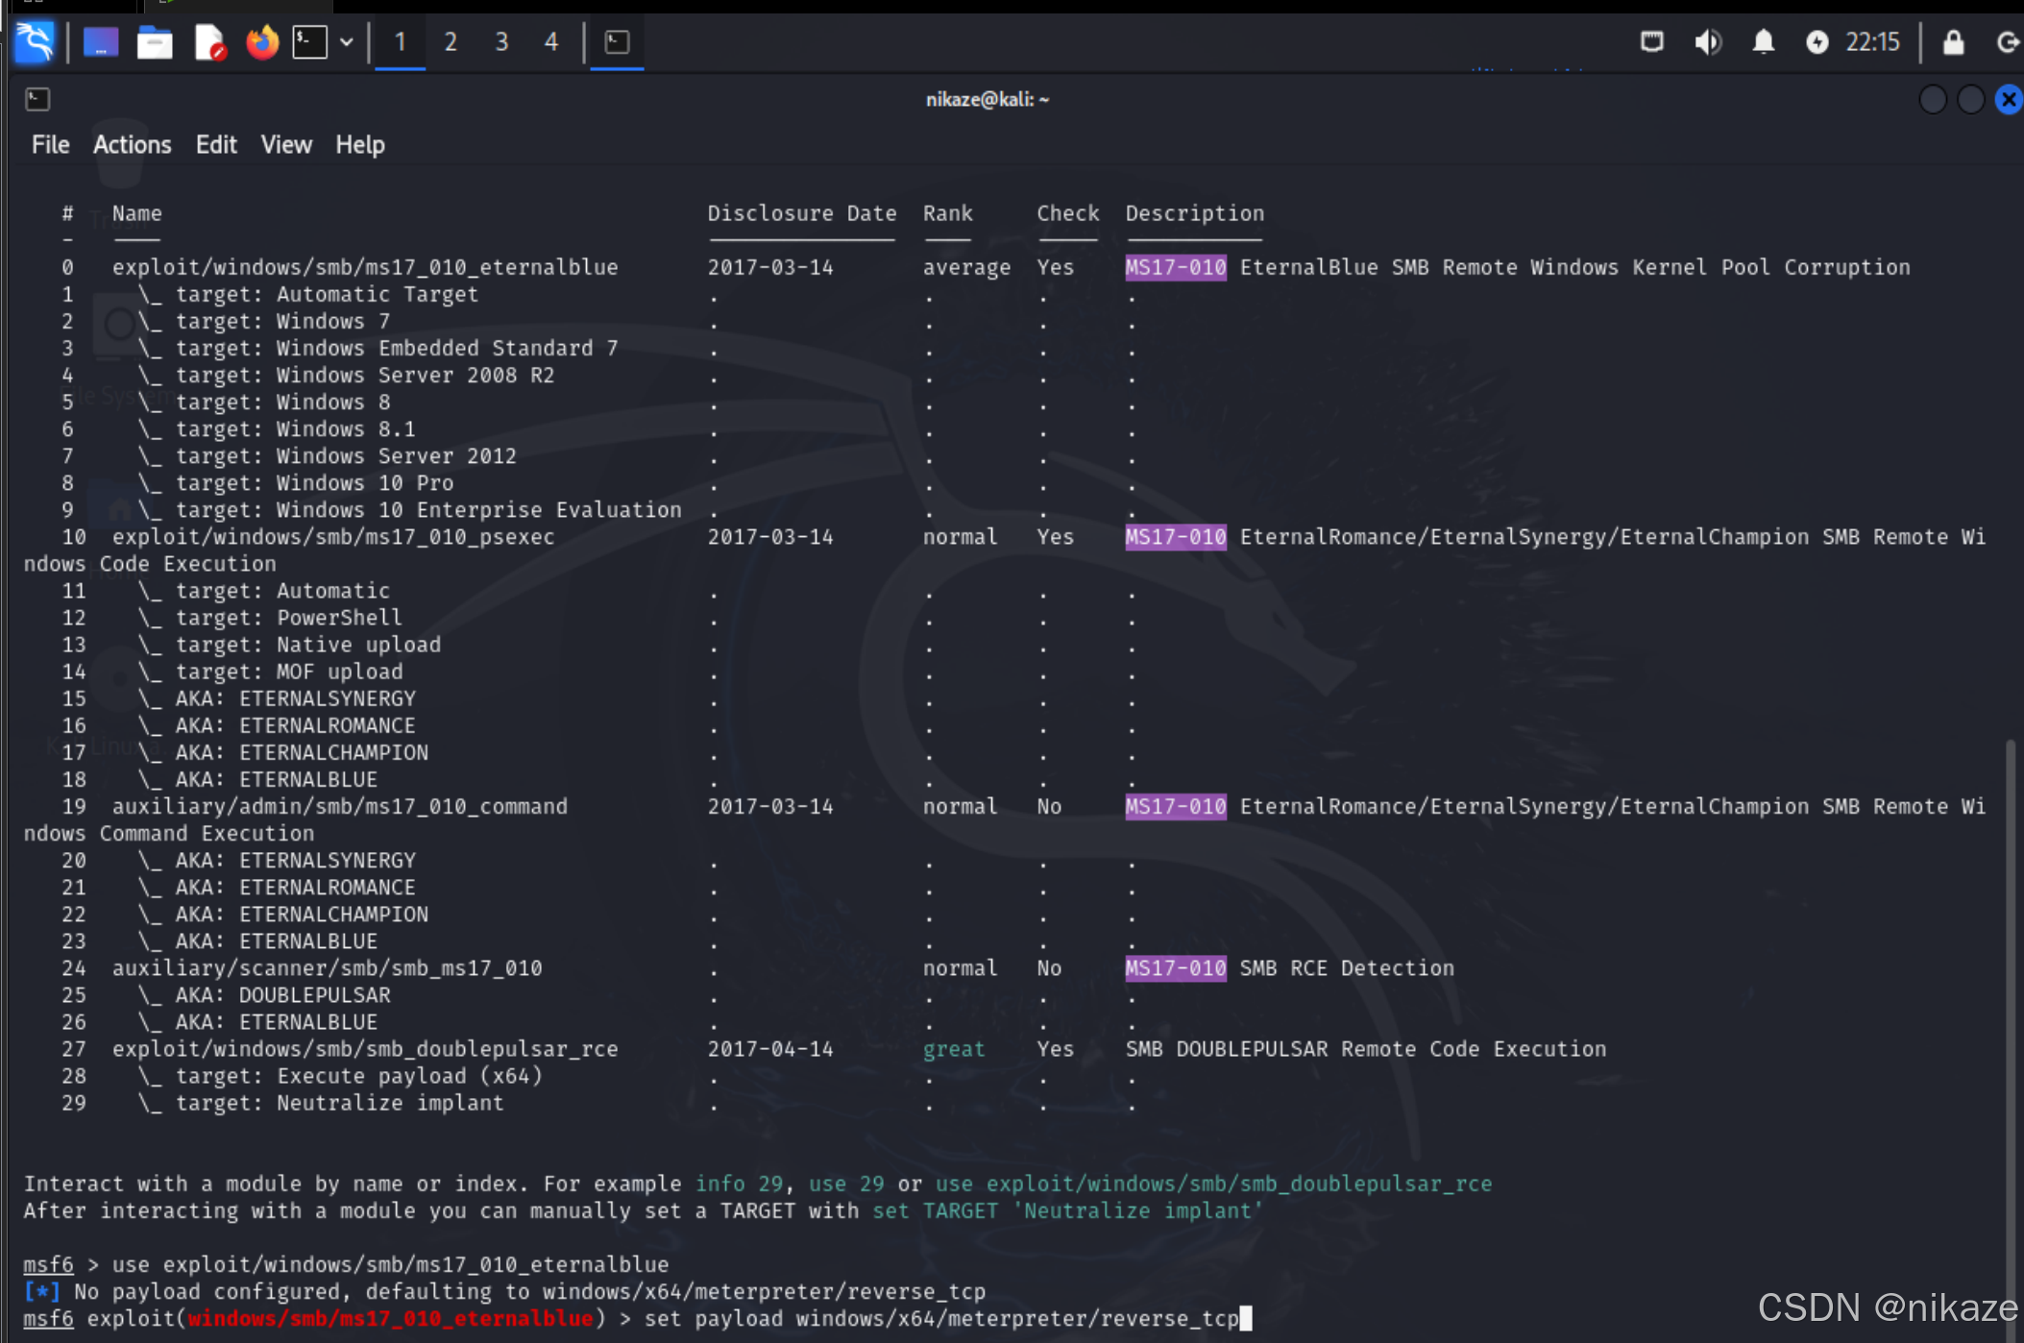Click the clock showing 22:15
Image resolution: width=2024 pixels, height=1343 pixels.
pyautogui.click(x=1872, y=42)
